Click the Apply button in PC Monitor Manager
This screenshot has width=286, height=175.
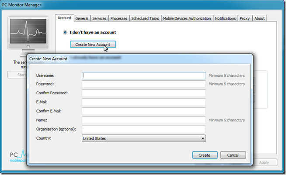coord(264,162)
